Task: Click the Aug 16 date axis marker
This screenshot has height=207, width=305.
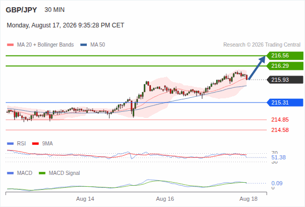Action: [165, 199]
